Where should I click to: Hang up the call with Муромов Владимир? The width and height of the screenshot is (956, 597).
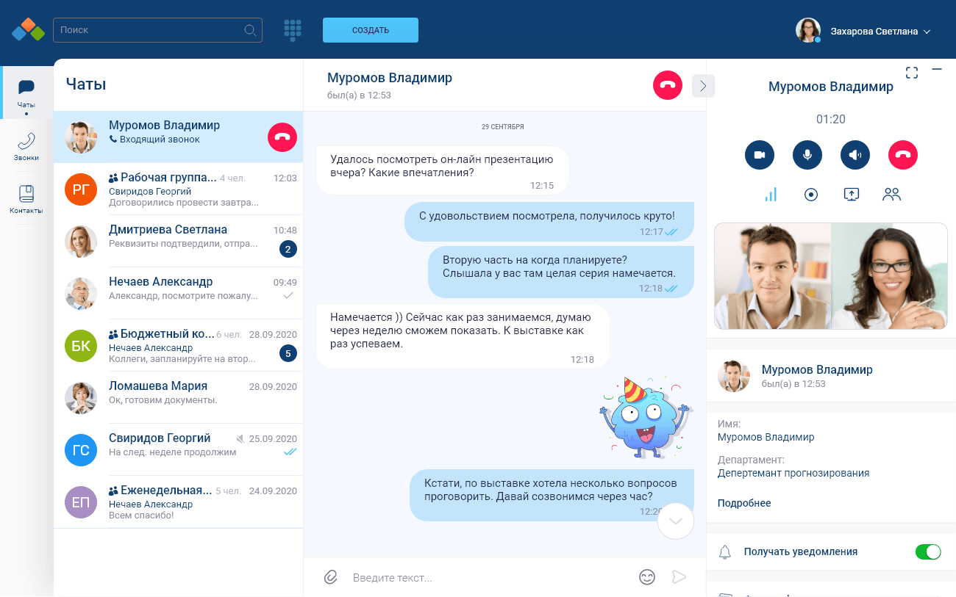click(x=902, y=155)
